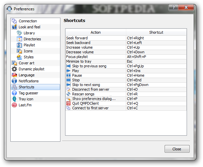Select the Seek backward action row
Image resolution: width=203 pixels, height=167 pixels.
point(96,43)
